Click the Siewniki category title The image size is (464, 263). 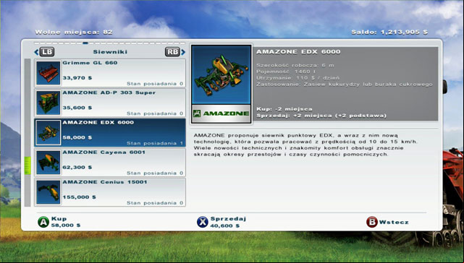coord(110,52)
